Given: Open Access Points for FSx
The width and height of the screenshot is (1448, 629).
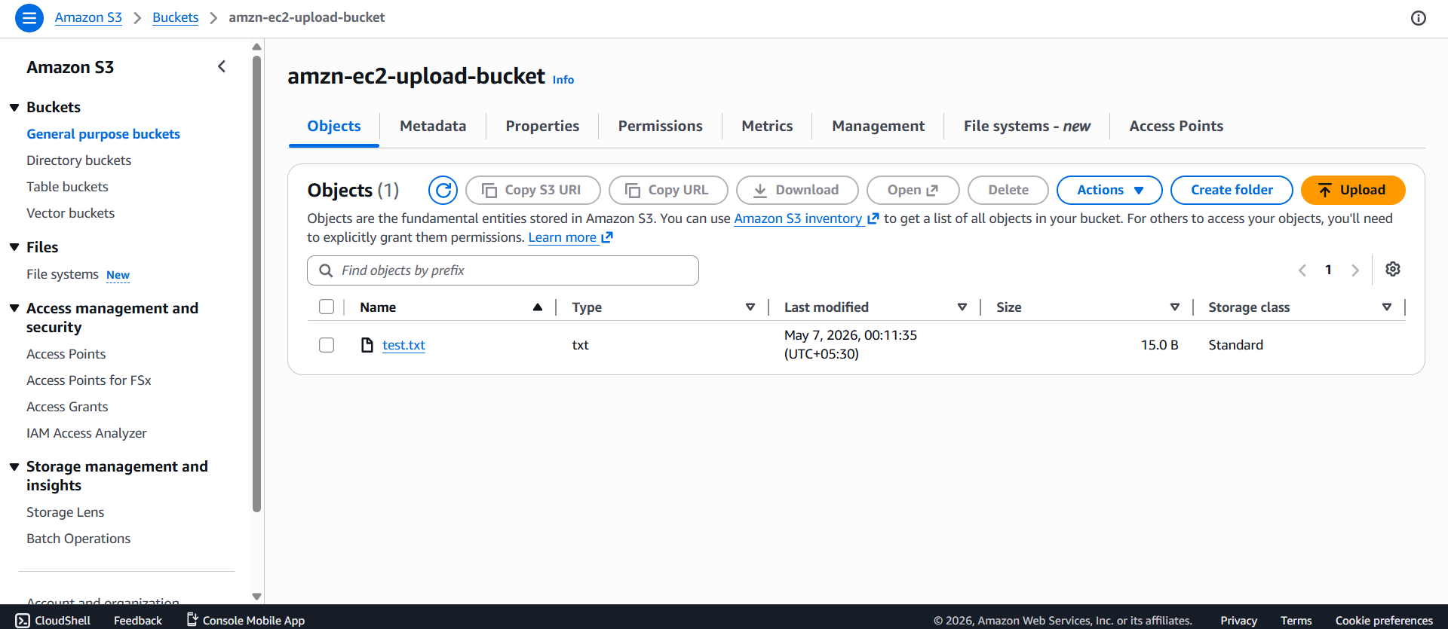Looking at the screenshot, I should (x=88, y=380).
